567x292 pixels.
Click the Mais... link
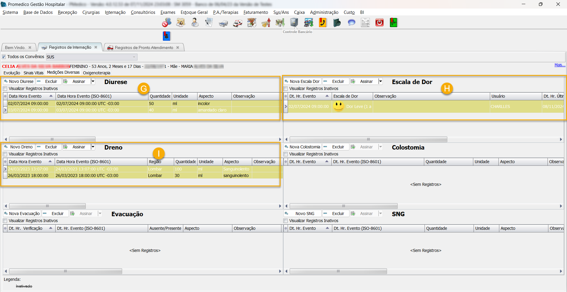(560, 65)
